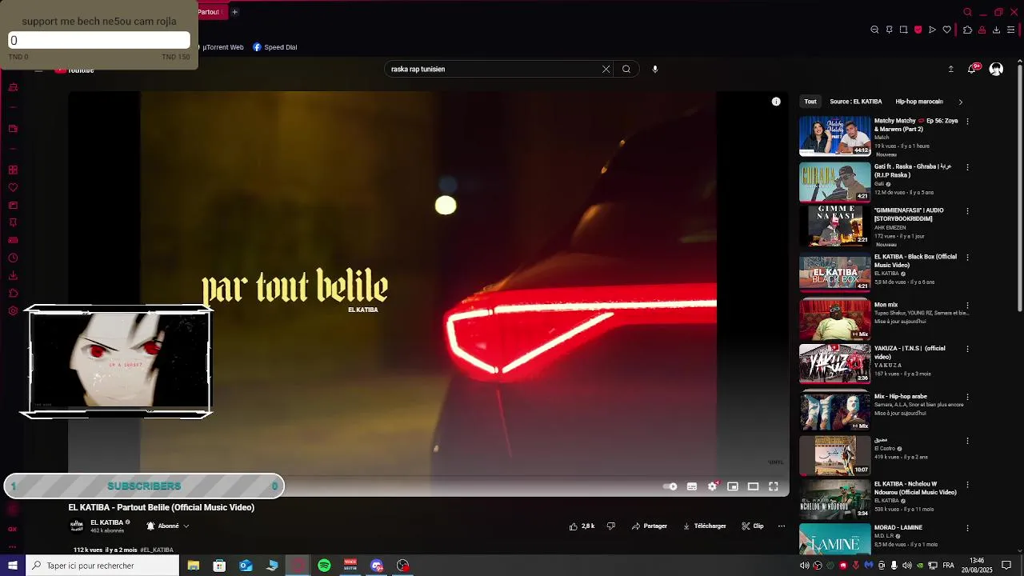The image size is (1024, 576).
Task: Start voice search with microphone
Action: (655, 69)
